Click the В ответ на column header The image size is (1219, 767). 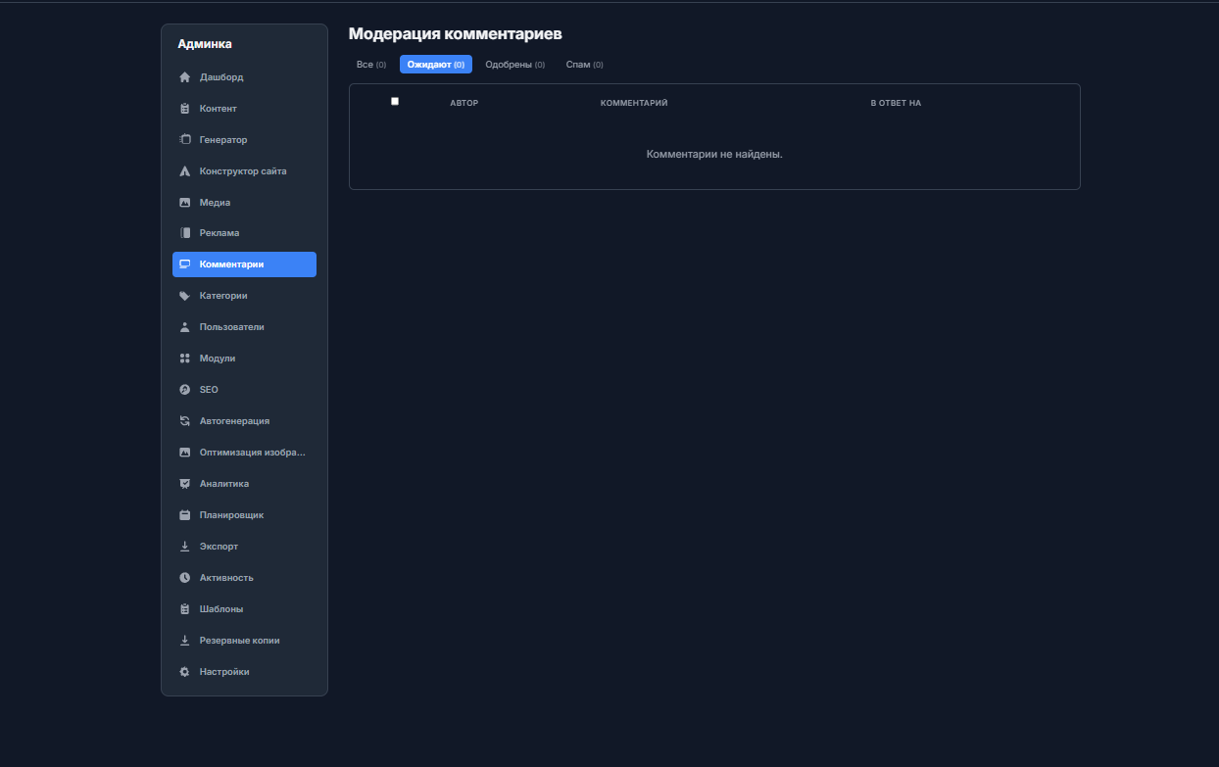896,103
